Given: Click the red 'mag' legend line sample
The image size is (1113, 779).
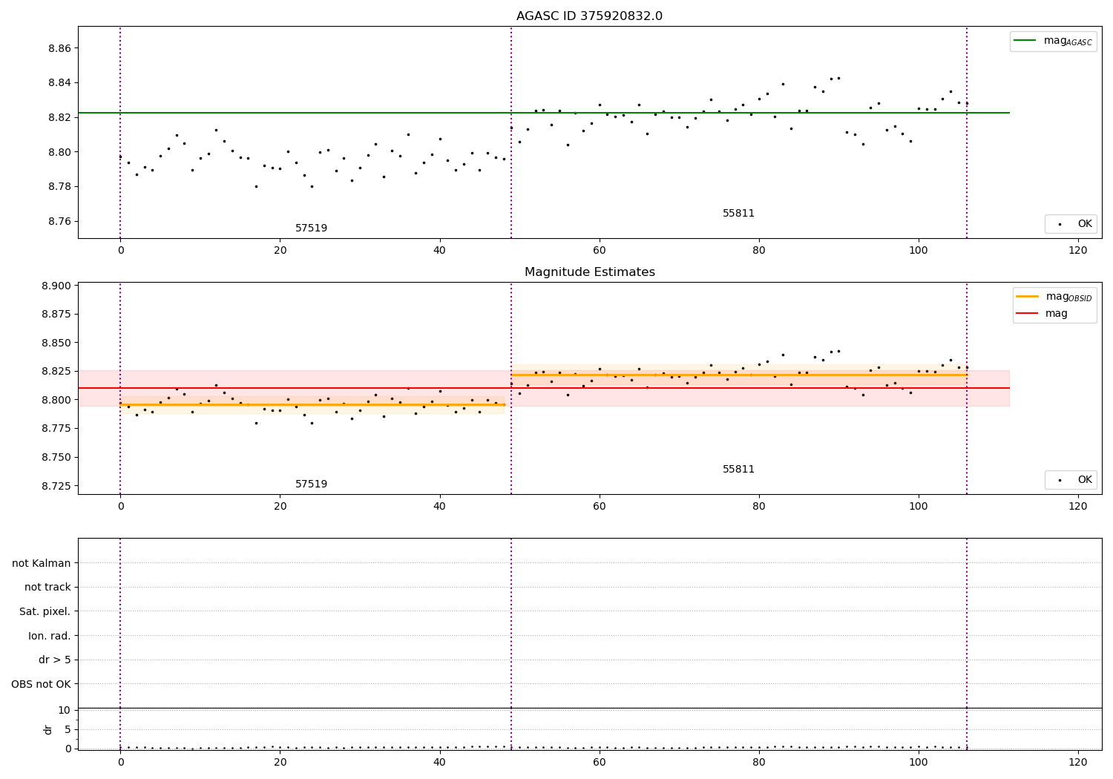Looking at the screenshot, I should pos(1027,314).
